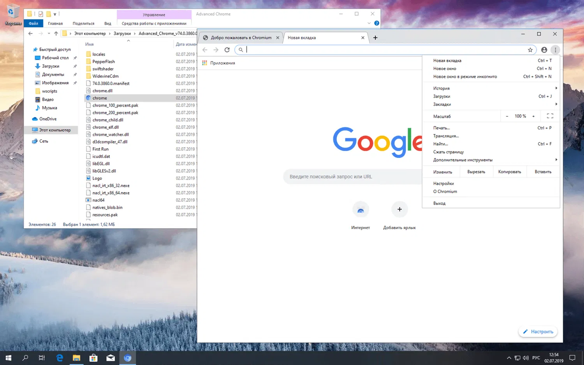Click the three-dot Chromium menu button
This screenshot has height=365, width=584.
(x=556, y=50)
